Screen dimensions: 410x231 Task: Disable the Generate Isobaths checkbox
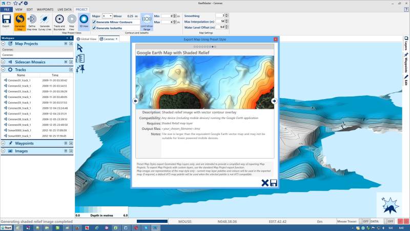tap(94, 28)
